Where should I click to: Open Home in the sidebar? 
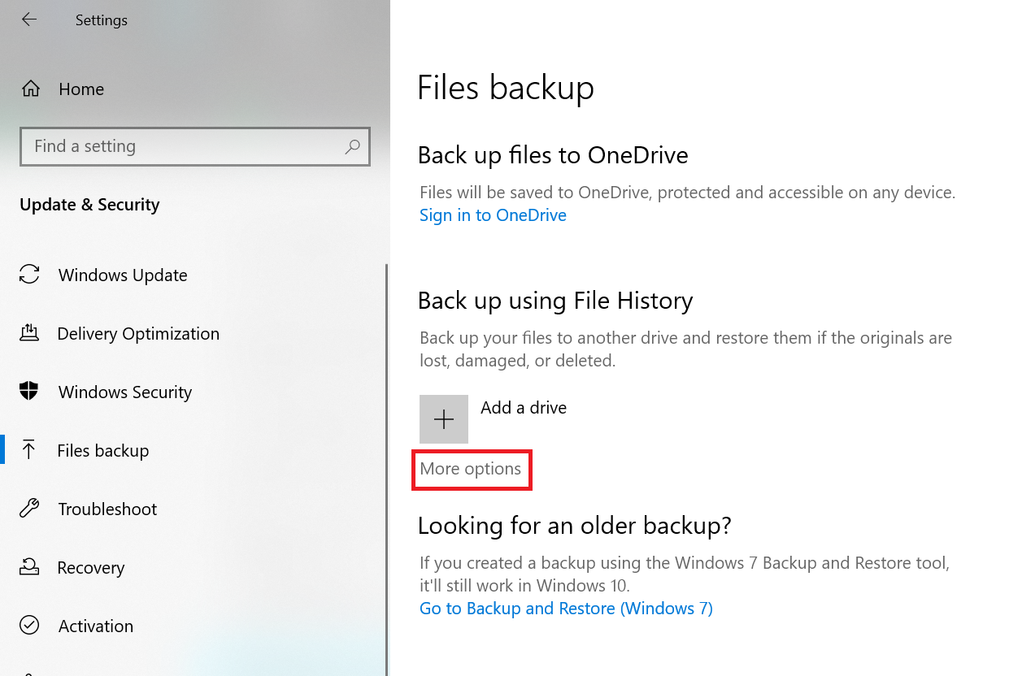tap(81, 89)
